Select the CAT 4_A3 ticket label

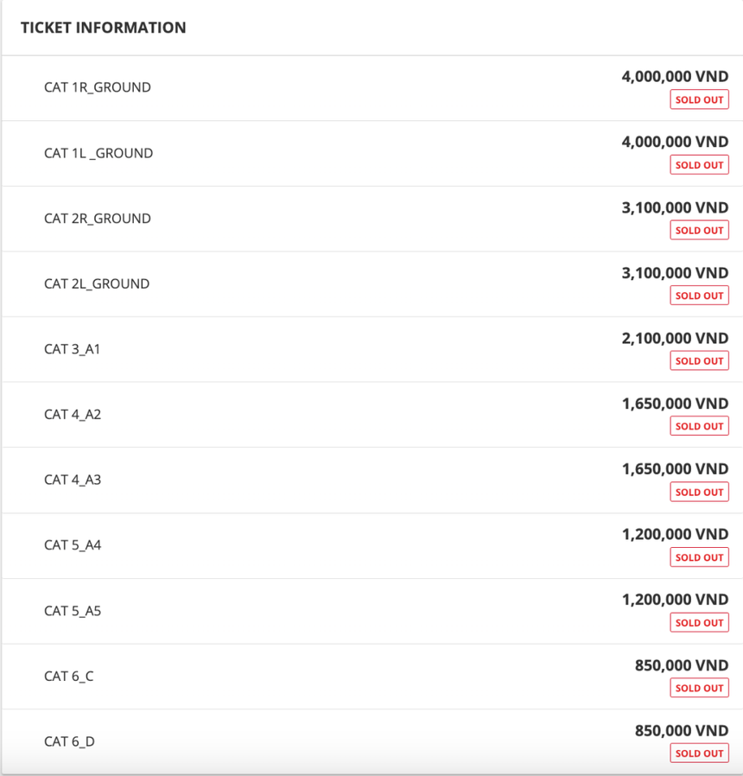click(x=73, y=480)
